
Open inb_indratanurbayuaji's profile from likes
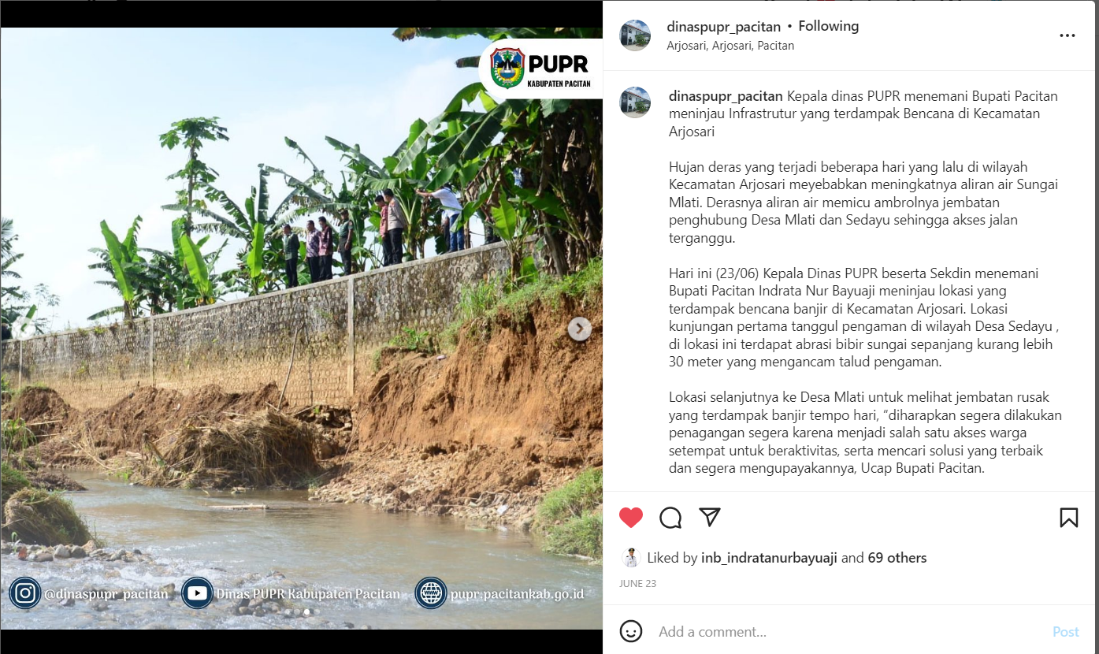pos(770,558)
